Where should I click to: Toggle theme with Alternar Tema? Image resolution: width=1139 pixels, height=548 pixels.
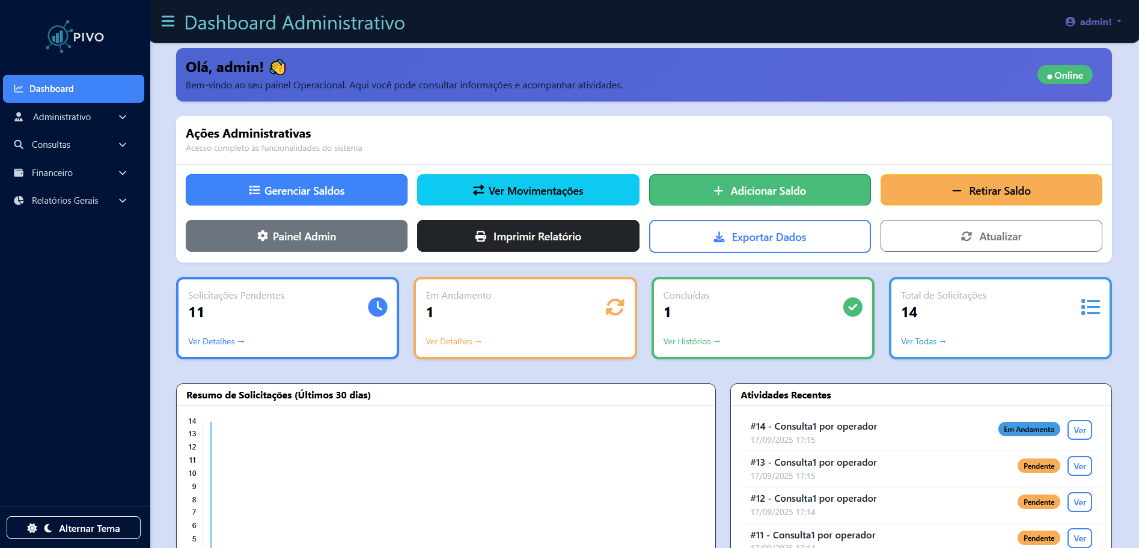tap(73, 528)
